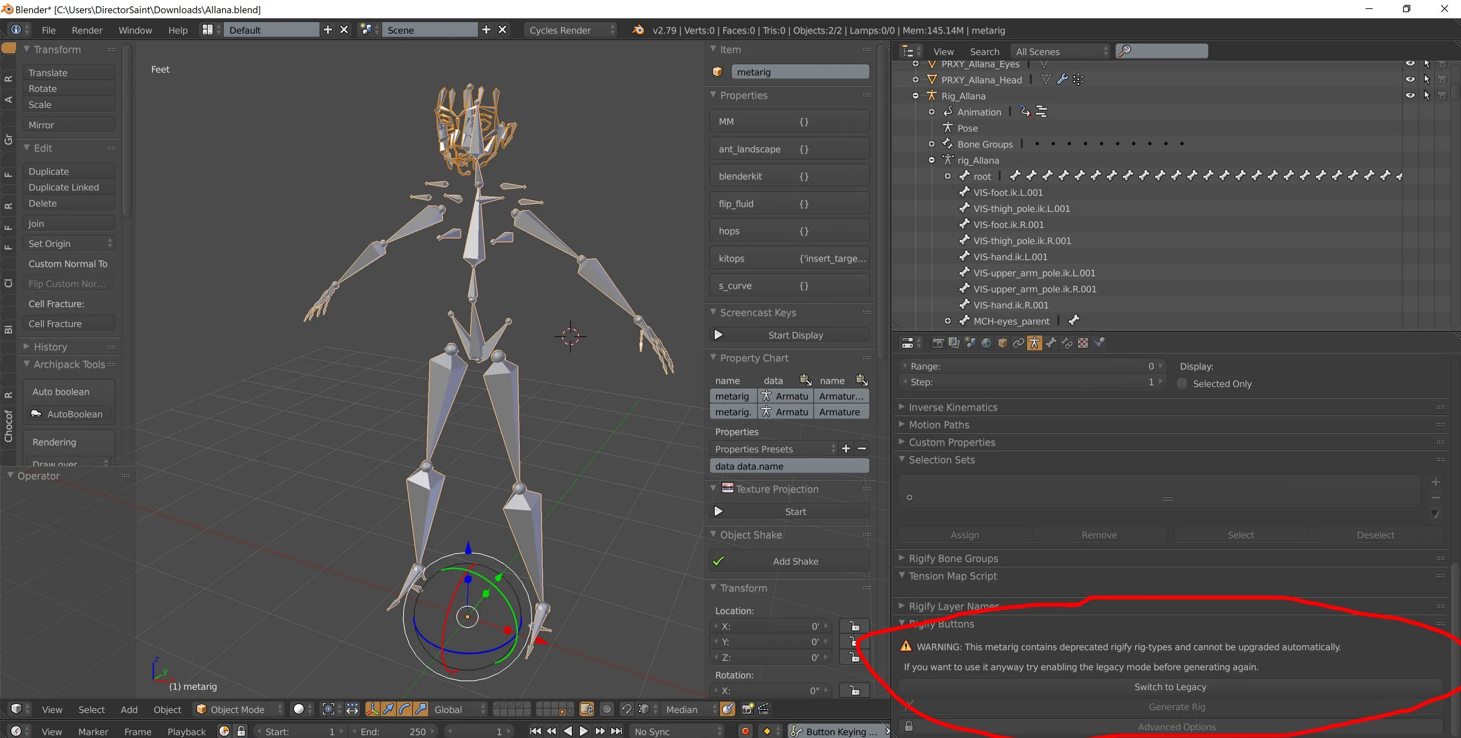Click the red record auto-keyframe button
1461x738 pixels.
point(745,731)
